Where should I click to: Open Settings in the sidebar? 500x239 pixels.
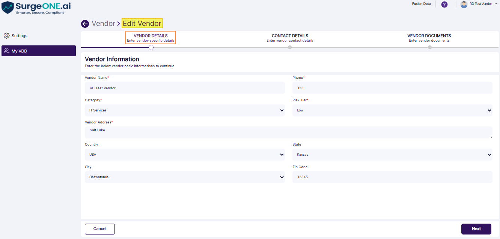coord(20,36)
